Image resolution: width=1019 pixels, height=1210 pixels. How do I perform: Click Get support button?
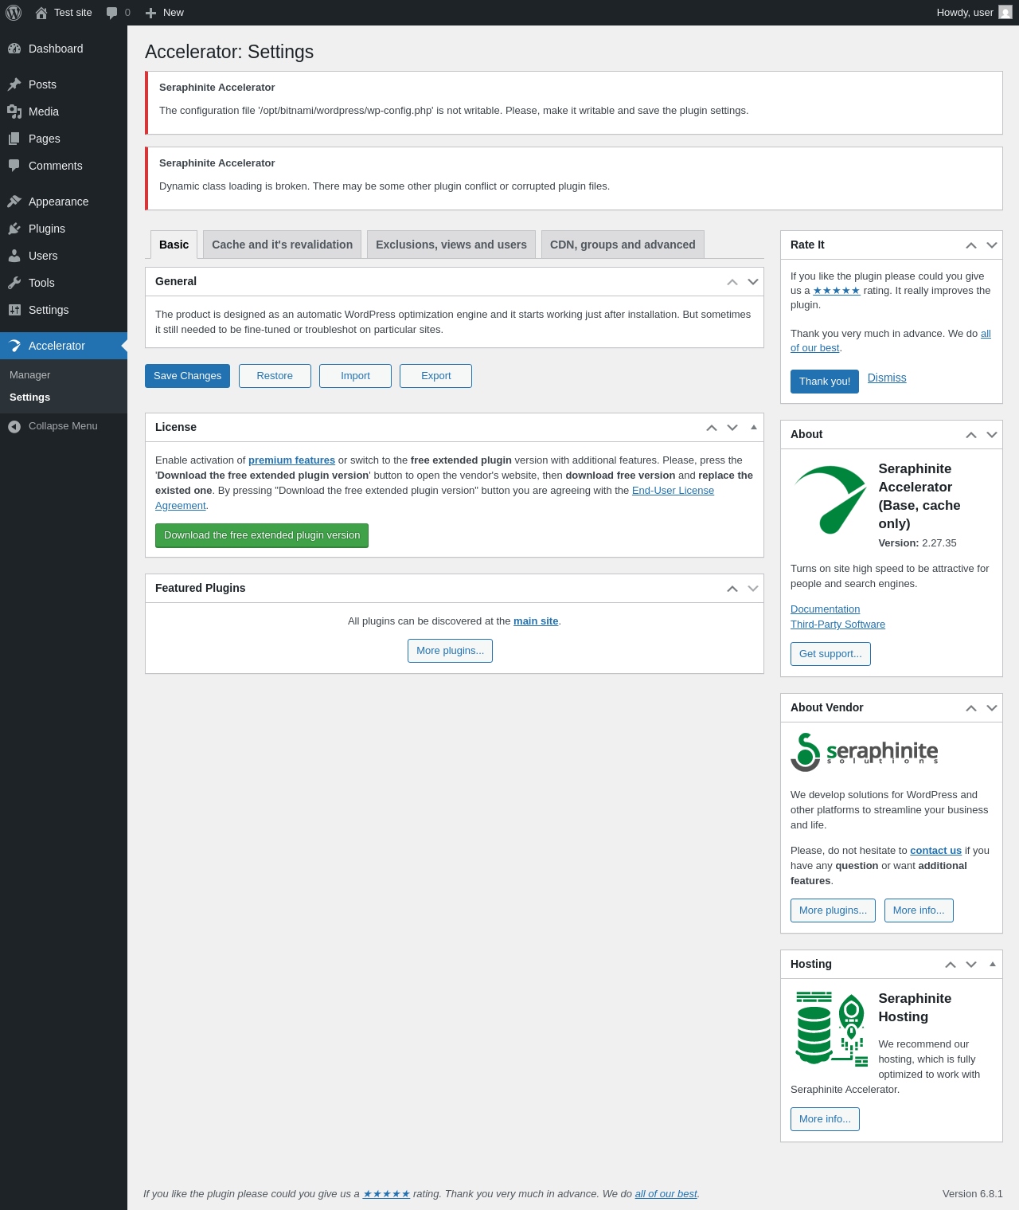click(830, 654)
